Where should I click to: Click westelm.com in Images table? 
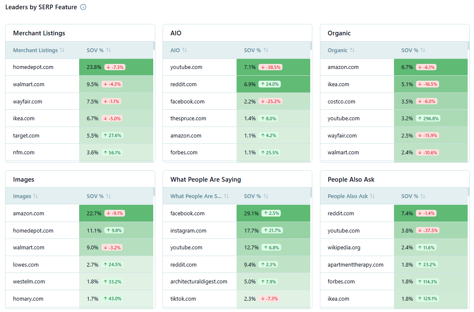click(x=29, y=281)
